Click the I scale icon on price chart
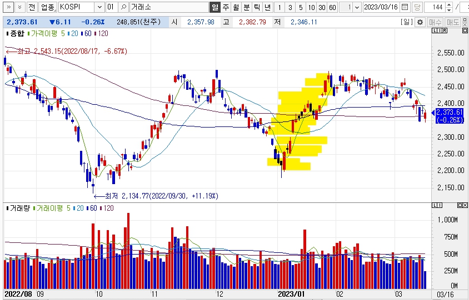469x300 pixels. point(440,30)
